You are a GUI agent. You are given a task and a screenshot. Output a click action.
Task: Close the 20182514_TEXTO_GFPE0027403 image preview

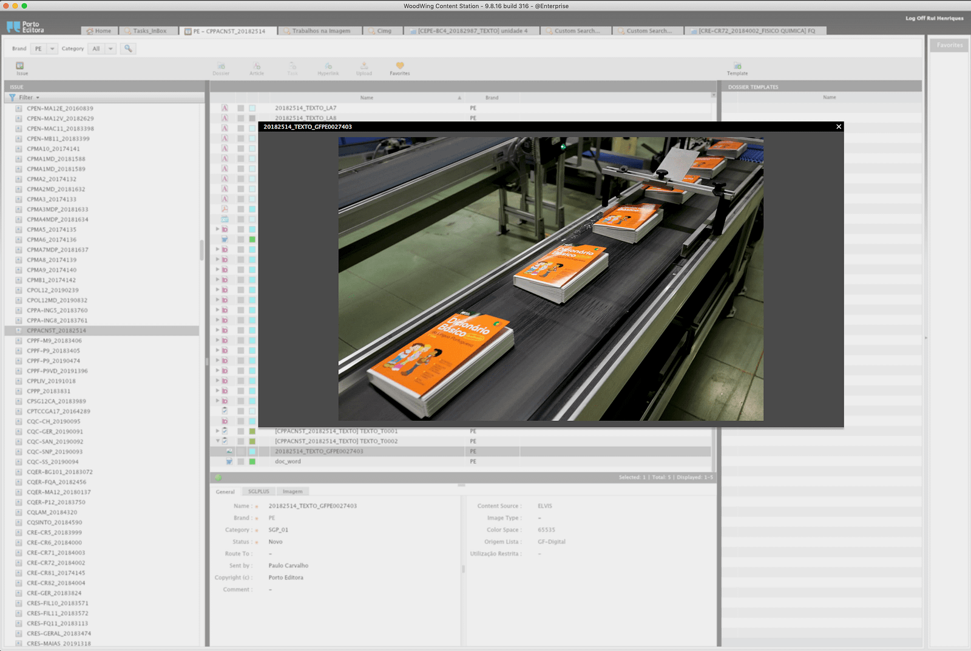(x=839, y=127)
